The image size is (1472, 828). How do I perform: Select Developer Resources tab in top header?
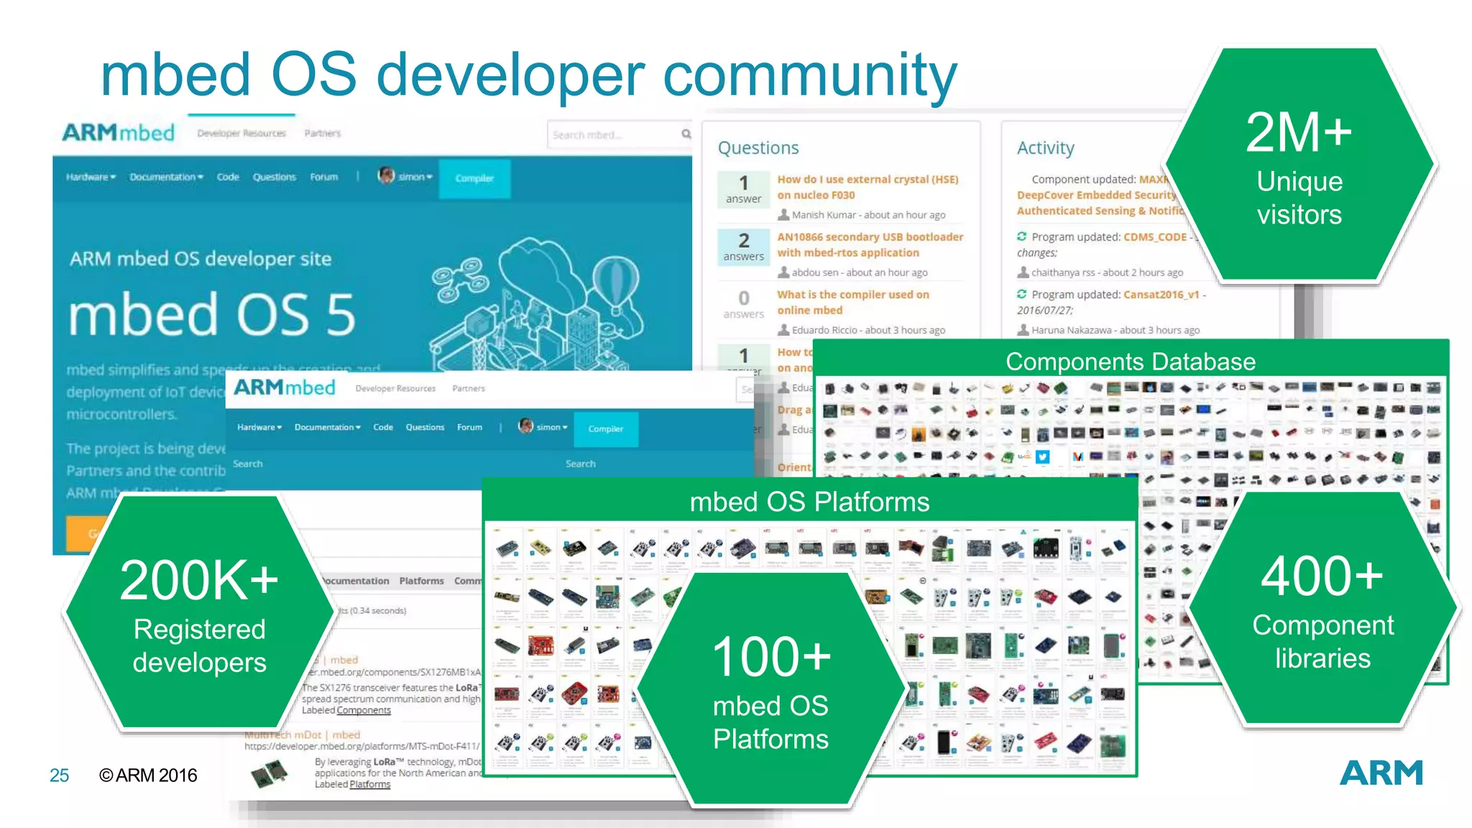pyautogui.click(x=241, y=133)
